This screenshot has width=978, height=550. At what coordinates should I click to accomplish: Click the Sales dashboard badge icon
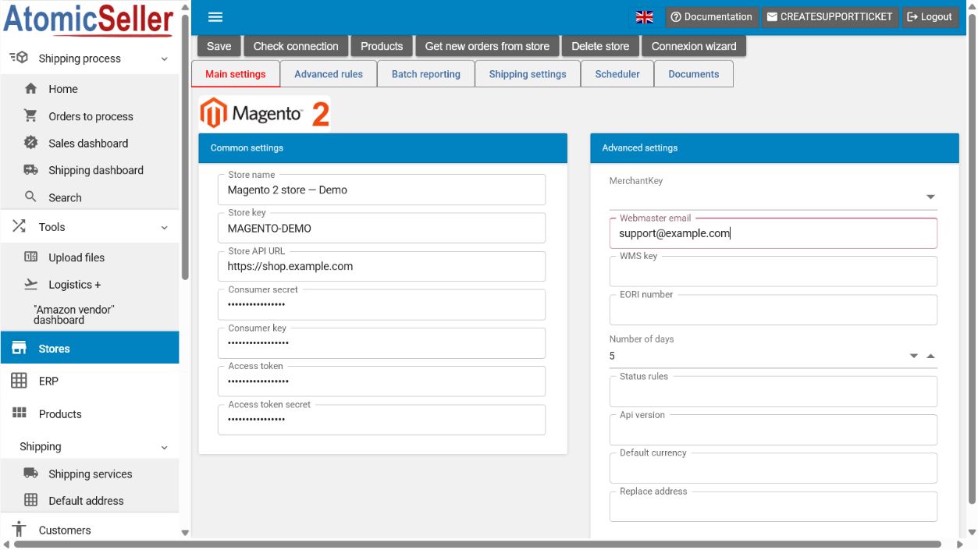31,143
